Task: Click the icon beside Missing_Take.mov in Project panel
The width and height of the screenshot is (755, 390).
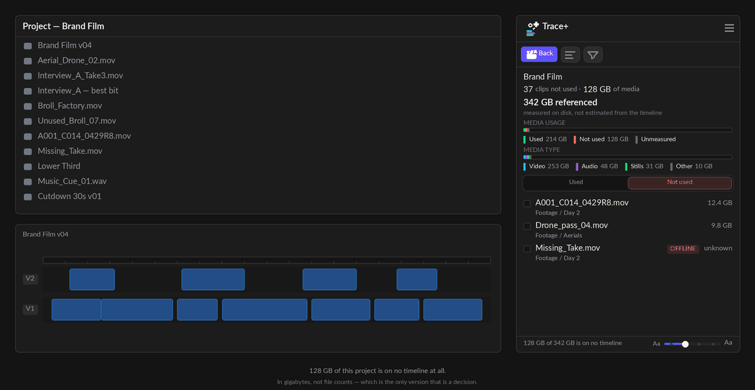Action: [x=28, y=152]
